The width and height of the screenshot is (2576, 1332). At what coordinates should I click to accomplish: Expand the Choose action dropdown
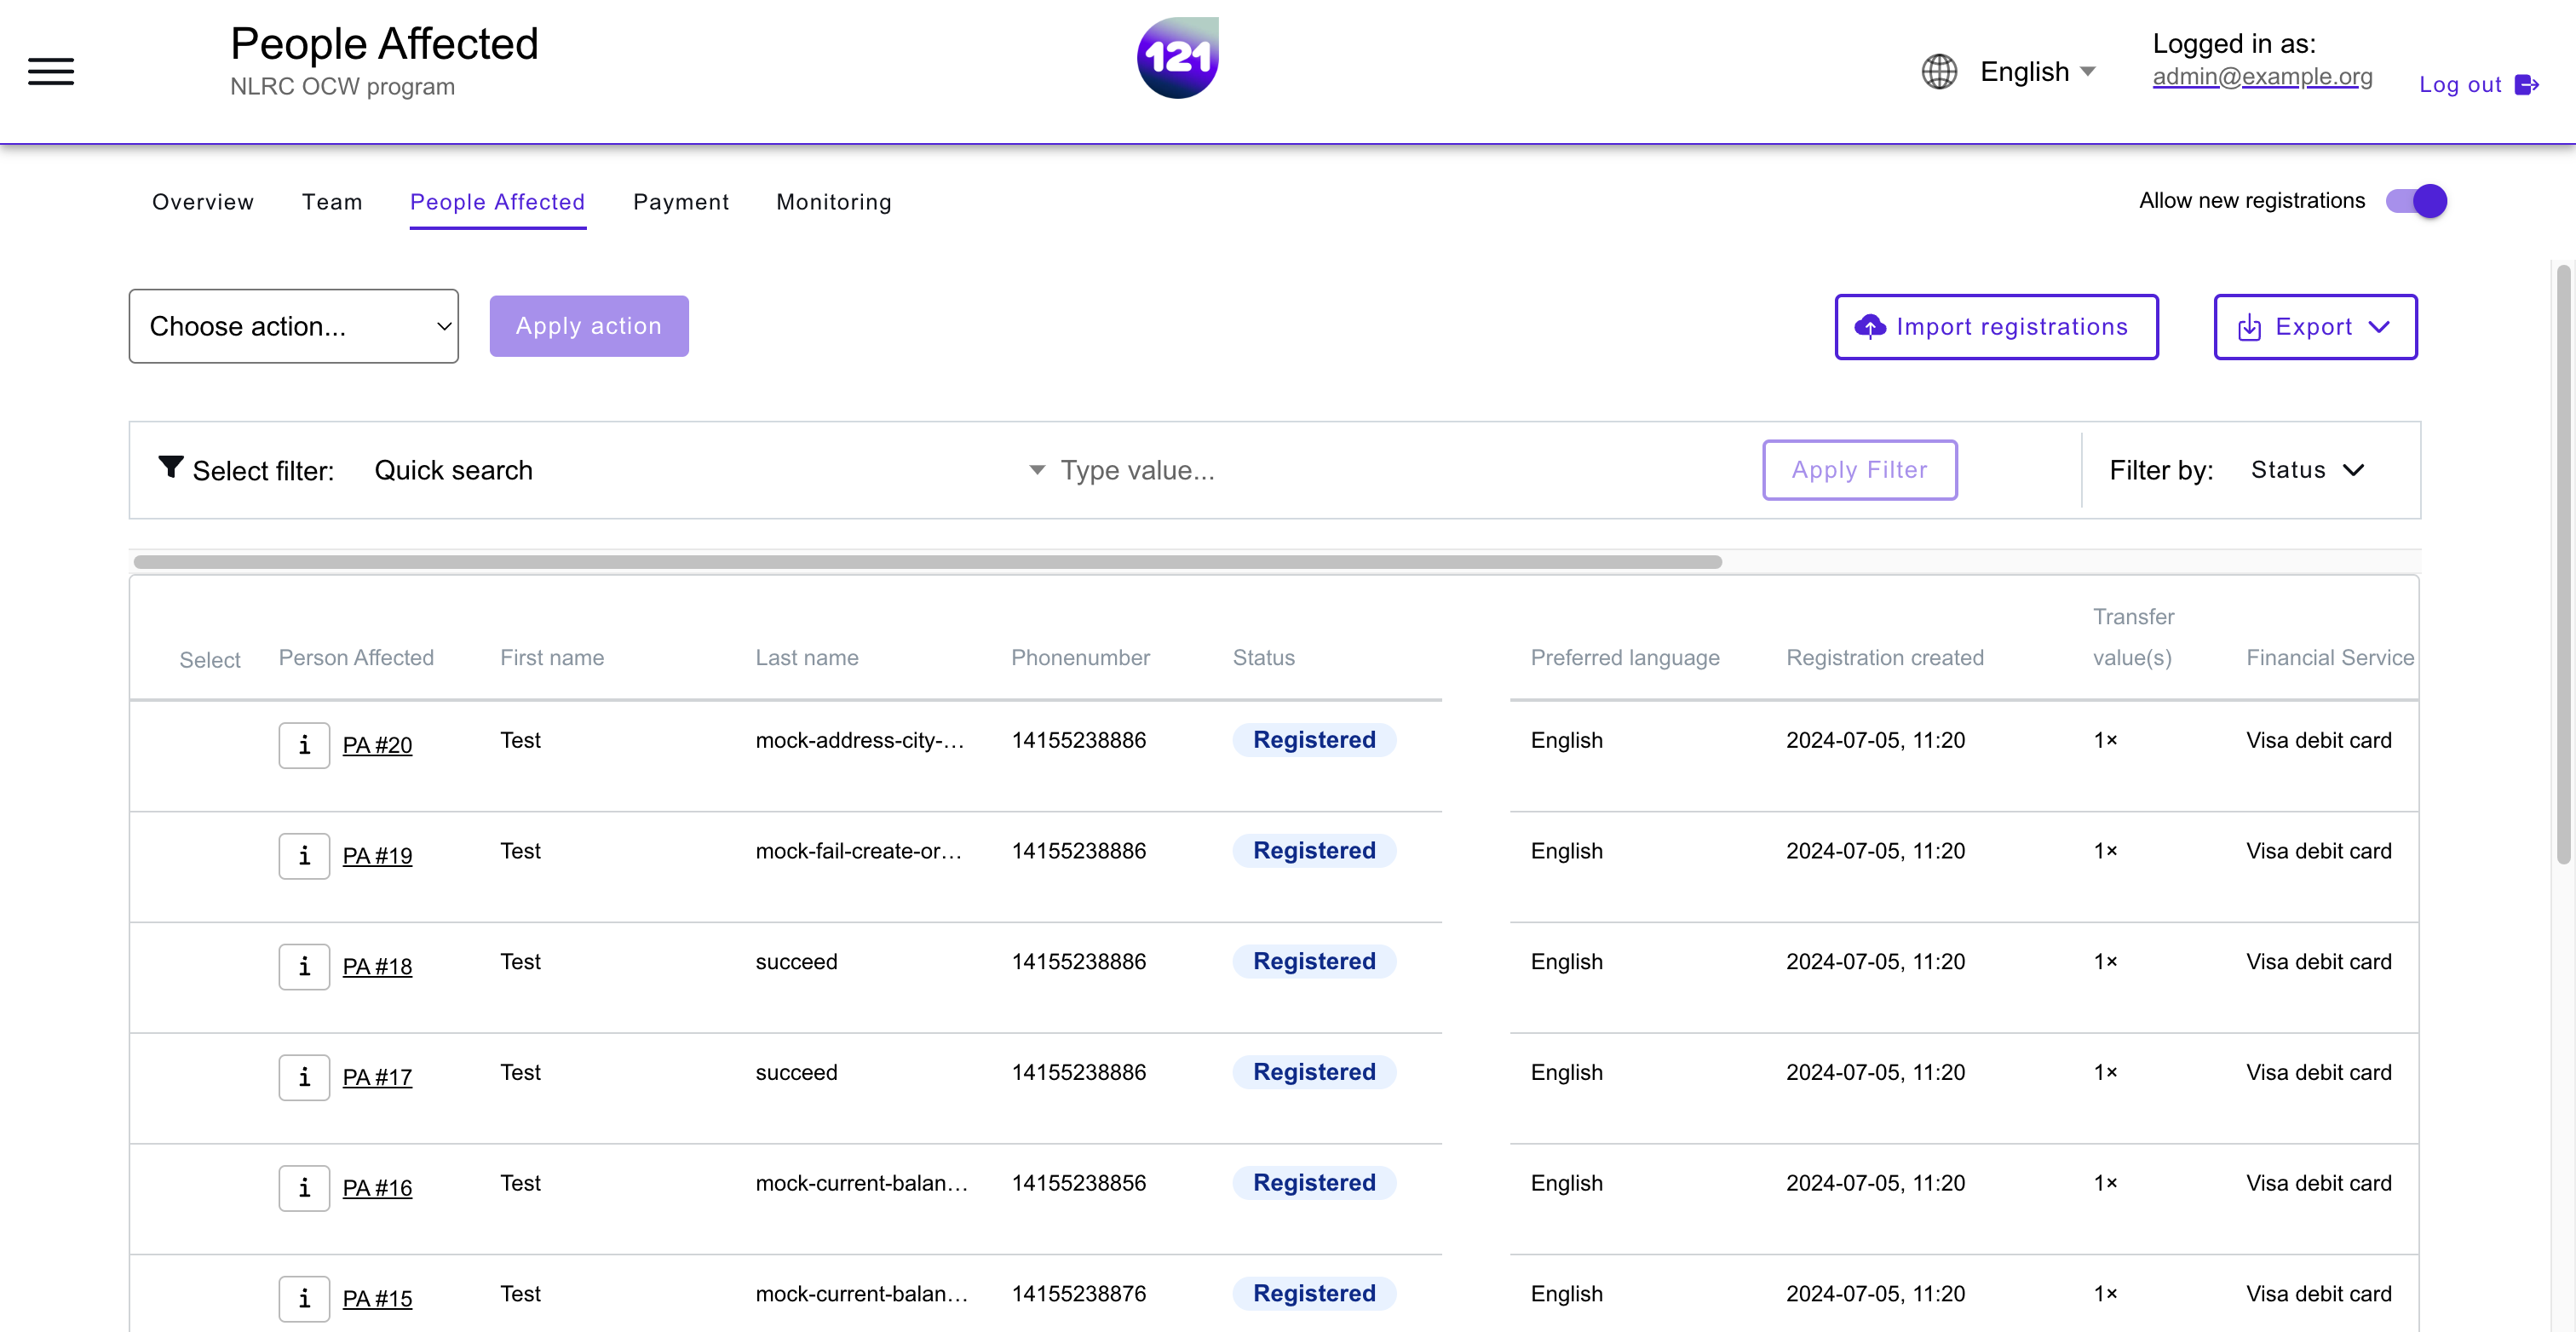294,326
